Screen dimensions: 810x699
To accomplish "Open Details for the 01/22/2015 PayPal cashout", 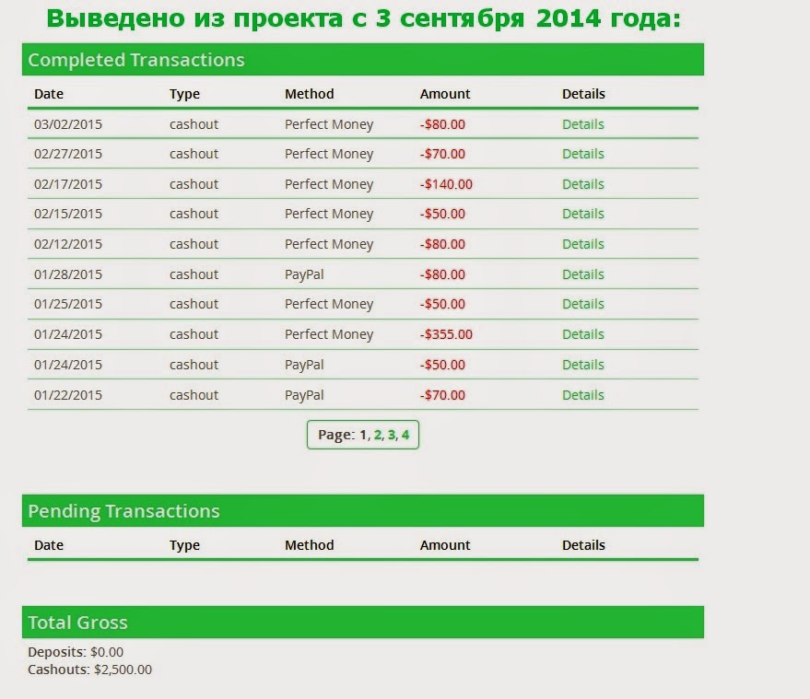I will pyautogui.click(x=583, y=394).
